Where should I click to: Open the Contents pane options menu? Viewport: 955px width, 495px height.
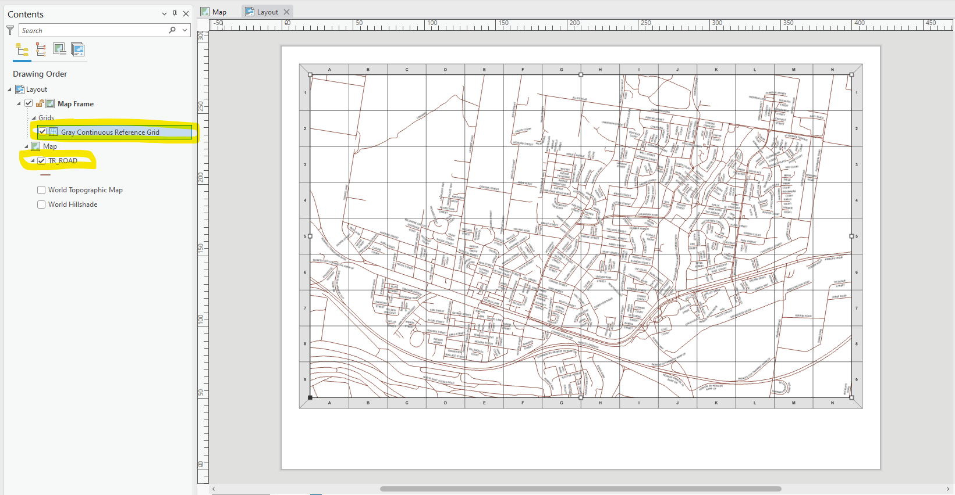tap(164, 14)
